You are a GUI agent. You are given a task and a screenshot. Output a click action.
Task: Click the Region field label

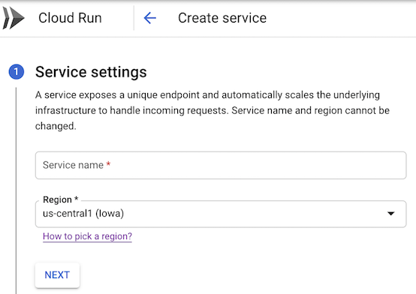pos(57,199)
